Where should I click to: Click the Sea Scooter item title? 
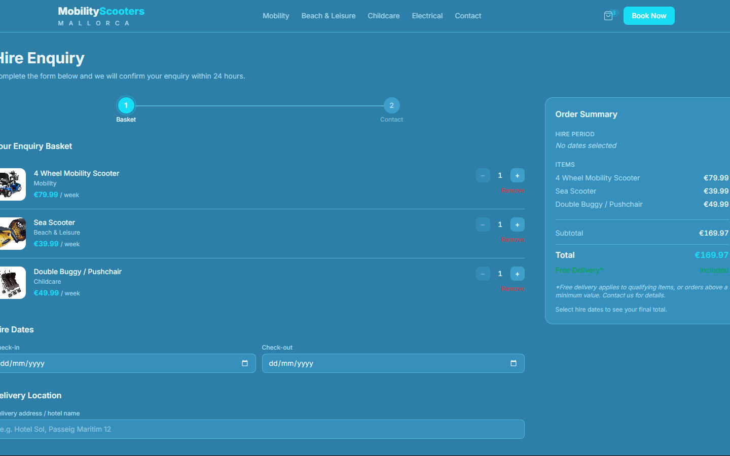[x=54, y=222]
